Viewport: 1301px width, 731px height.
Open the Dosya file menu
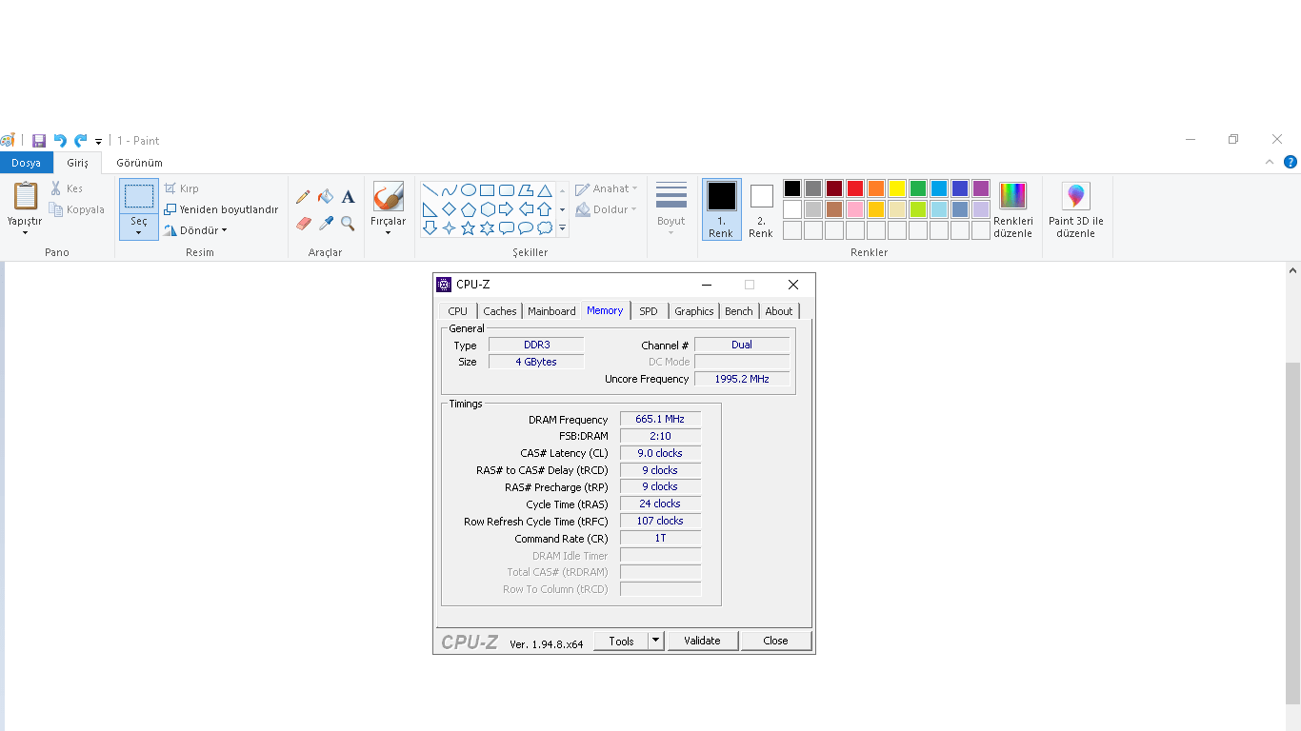click(27, 163)
